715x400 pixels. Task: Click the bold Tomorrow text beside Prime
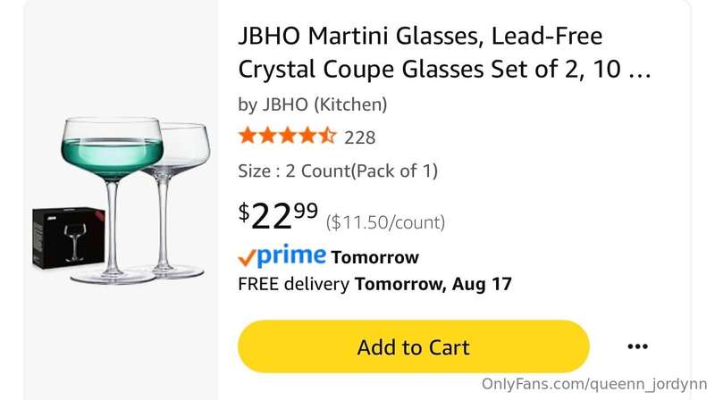pos(374,257)
